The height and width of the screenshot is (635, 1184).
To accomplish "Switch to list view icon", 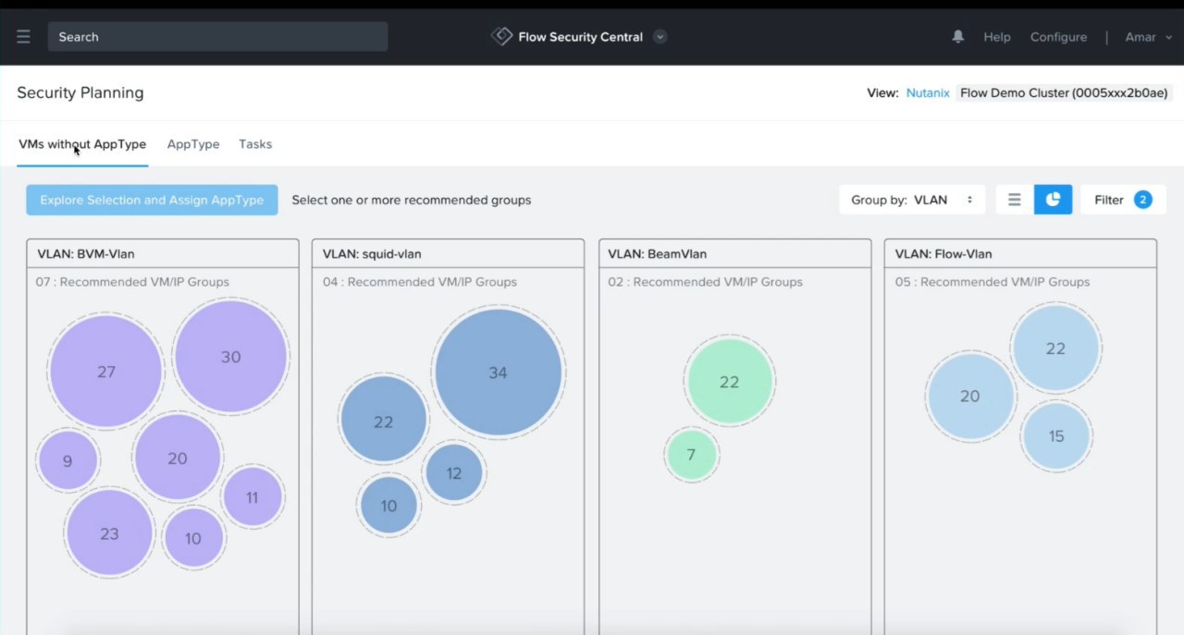I will click(x=1015, y=200).
